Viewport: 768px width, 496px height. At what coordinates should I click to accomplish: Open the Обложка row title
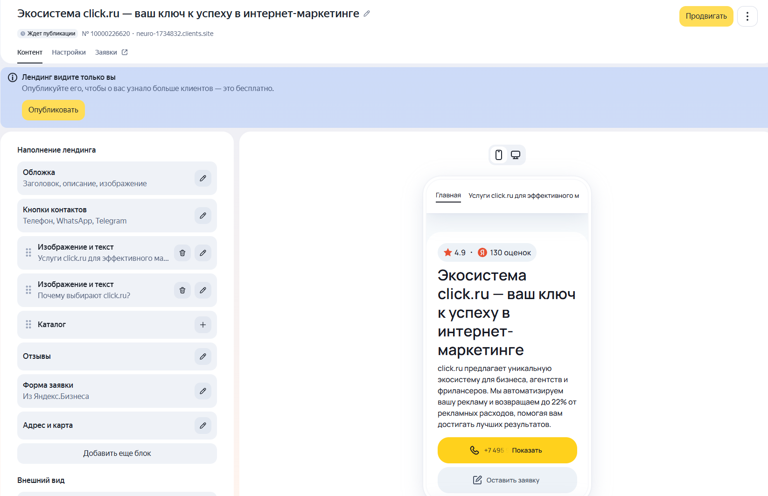(39, 173)
